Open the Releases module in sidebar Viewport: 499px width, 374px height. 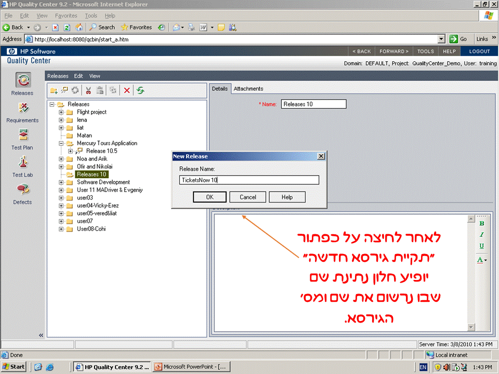pos(23,84)
